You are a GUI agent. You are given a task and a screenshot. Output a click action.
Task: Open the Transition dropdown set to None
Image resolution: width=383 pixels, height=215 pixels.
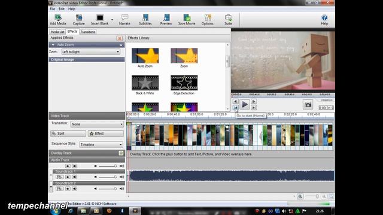coord(97,124)
